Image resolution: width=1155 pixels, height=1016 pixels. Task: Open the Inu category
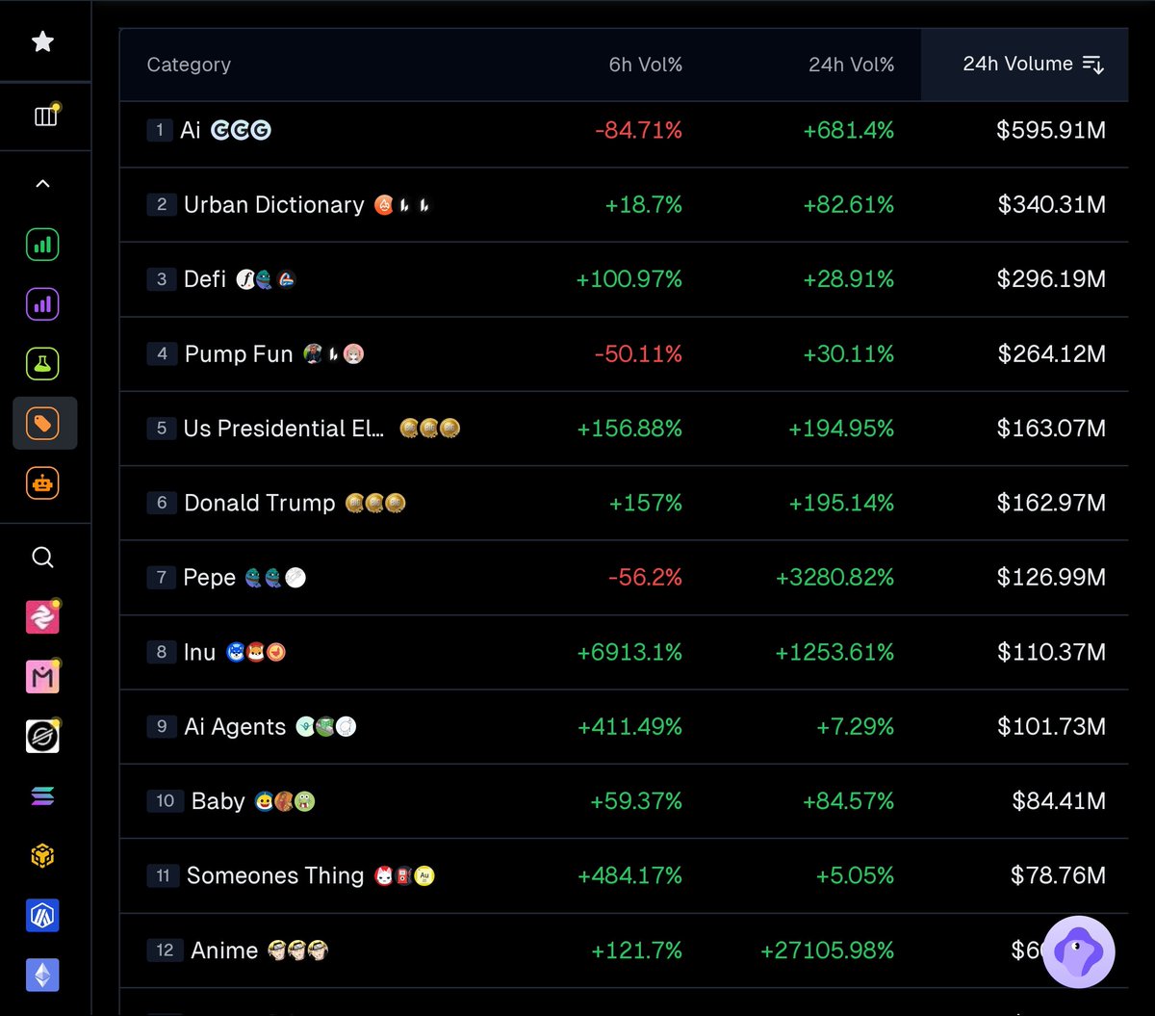(624, 652)
